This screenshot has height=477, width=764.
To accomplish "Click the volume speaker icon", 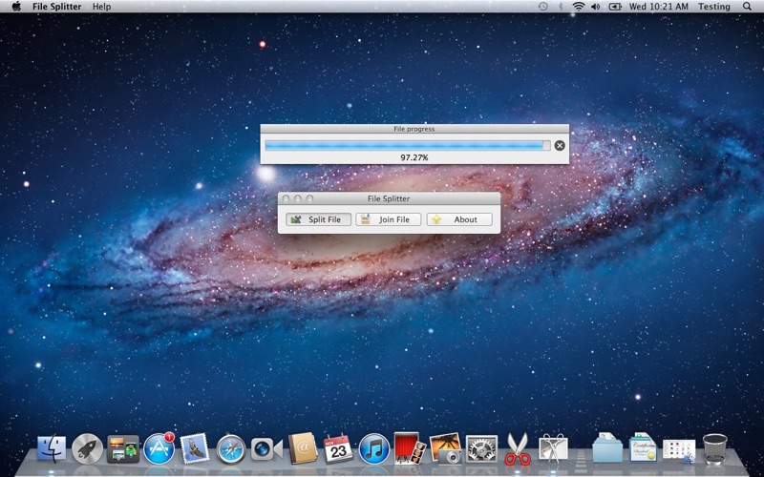I will 595,7.
